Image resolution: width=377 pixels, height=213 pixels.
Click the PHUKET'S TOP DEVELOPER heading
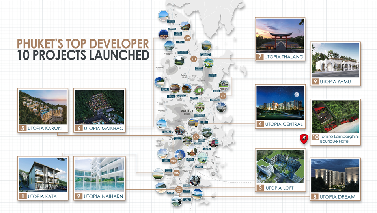83,44
